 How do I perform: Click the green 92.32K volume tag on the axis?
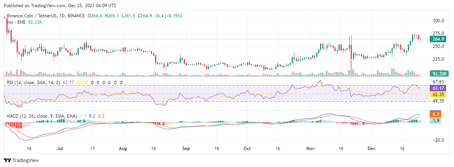pyautogui.click(x=439, y=74)
